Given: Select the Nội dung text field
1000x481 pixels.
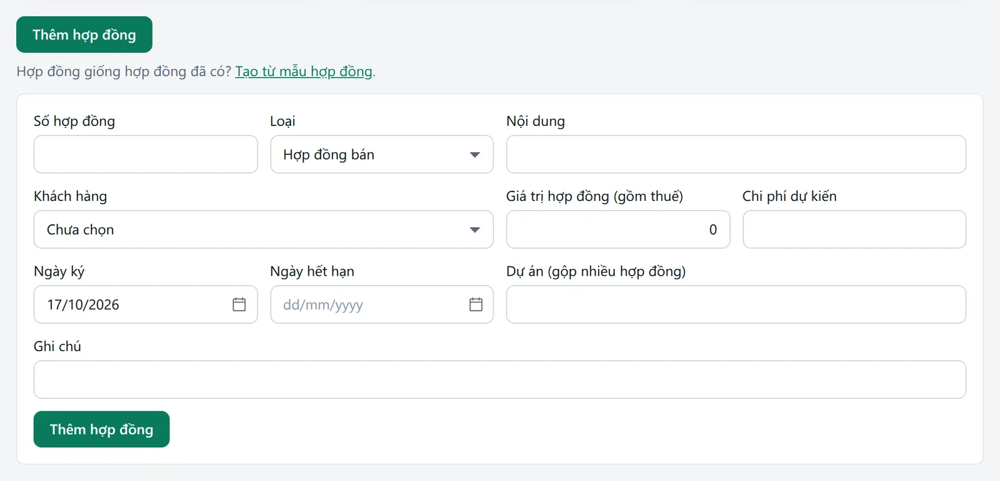Looking at the screenshot, I should click(x=736, y=154).
